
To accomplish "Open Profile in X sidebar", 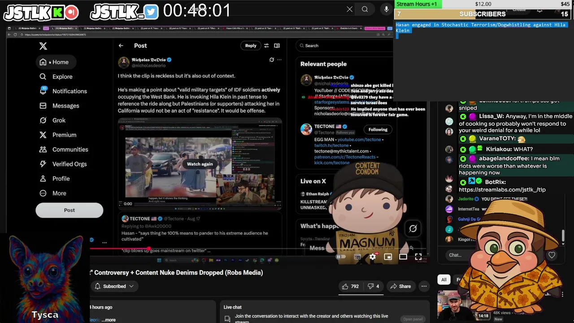I will click(x=54, y=179).
